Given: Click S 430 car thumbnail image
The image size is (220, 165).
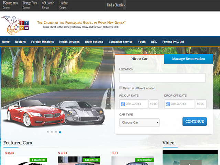Looking at the screenshot, I should click(x=79, y=161).
